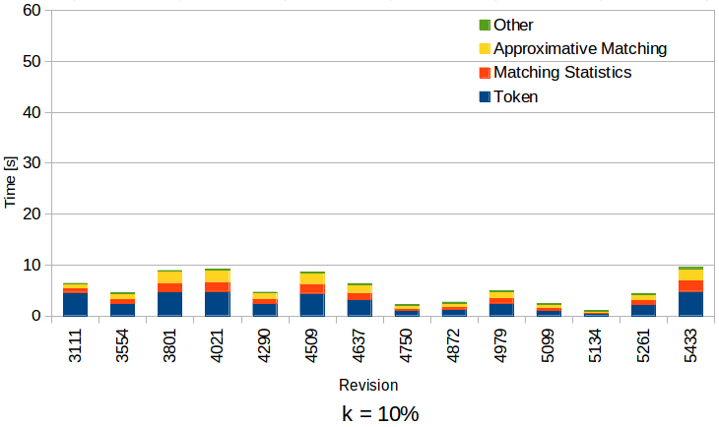Select the "Approximative Matching" legend label
This screenshot has height=427, width=719.
click(580, 49)
